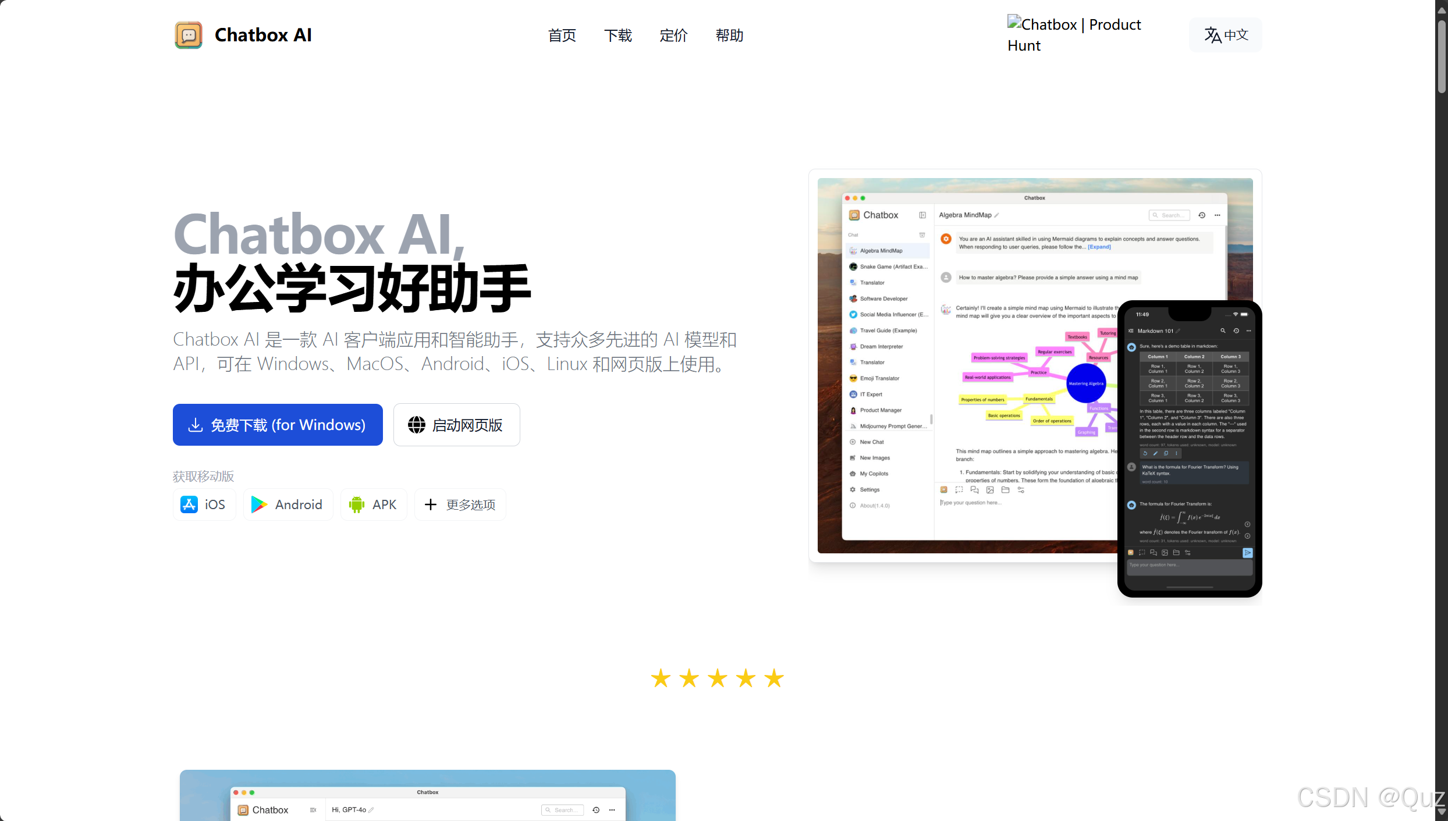This screenshot has width=1448, height=821.
Task: Click the Chatbox AI brand title
Action: click(x=263, y=35)
